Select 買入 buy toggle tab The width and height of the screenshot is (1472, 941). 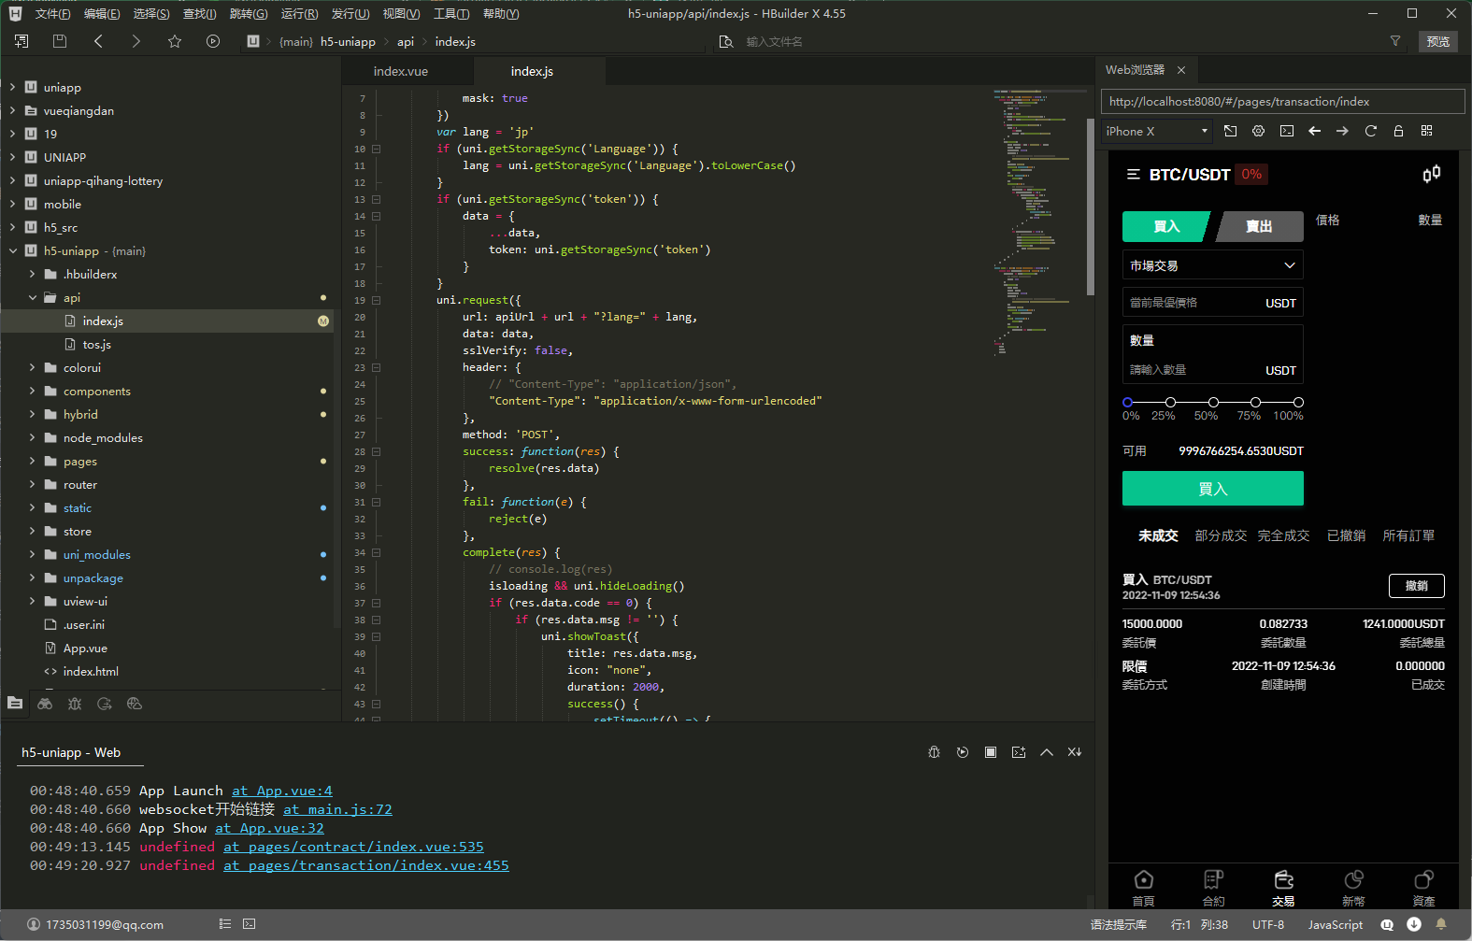[1165, 226]
